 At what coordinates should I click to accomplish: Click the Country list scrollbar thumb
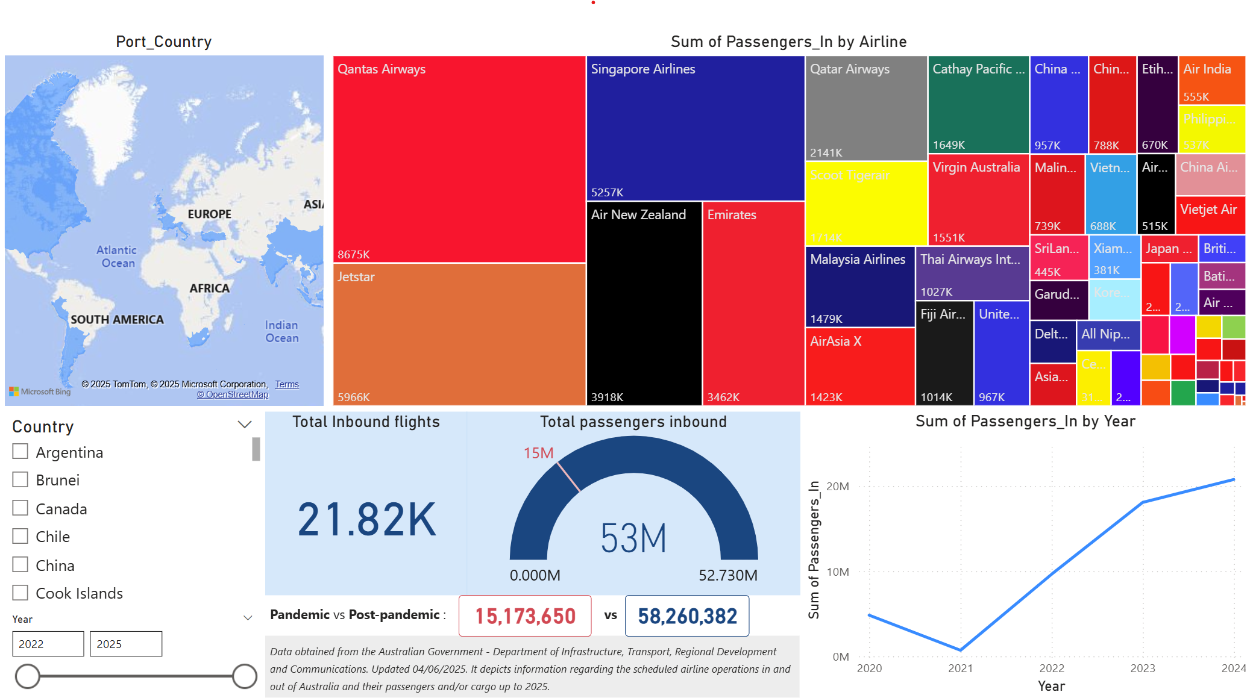click(x=256, y=449)
